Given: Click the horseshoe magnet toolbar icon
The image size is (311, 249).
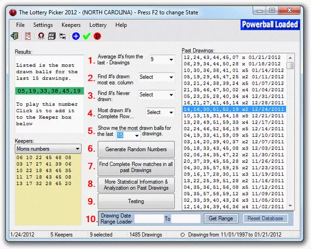Looking at the screenshot, I should (40, 36).
